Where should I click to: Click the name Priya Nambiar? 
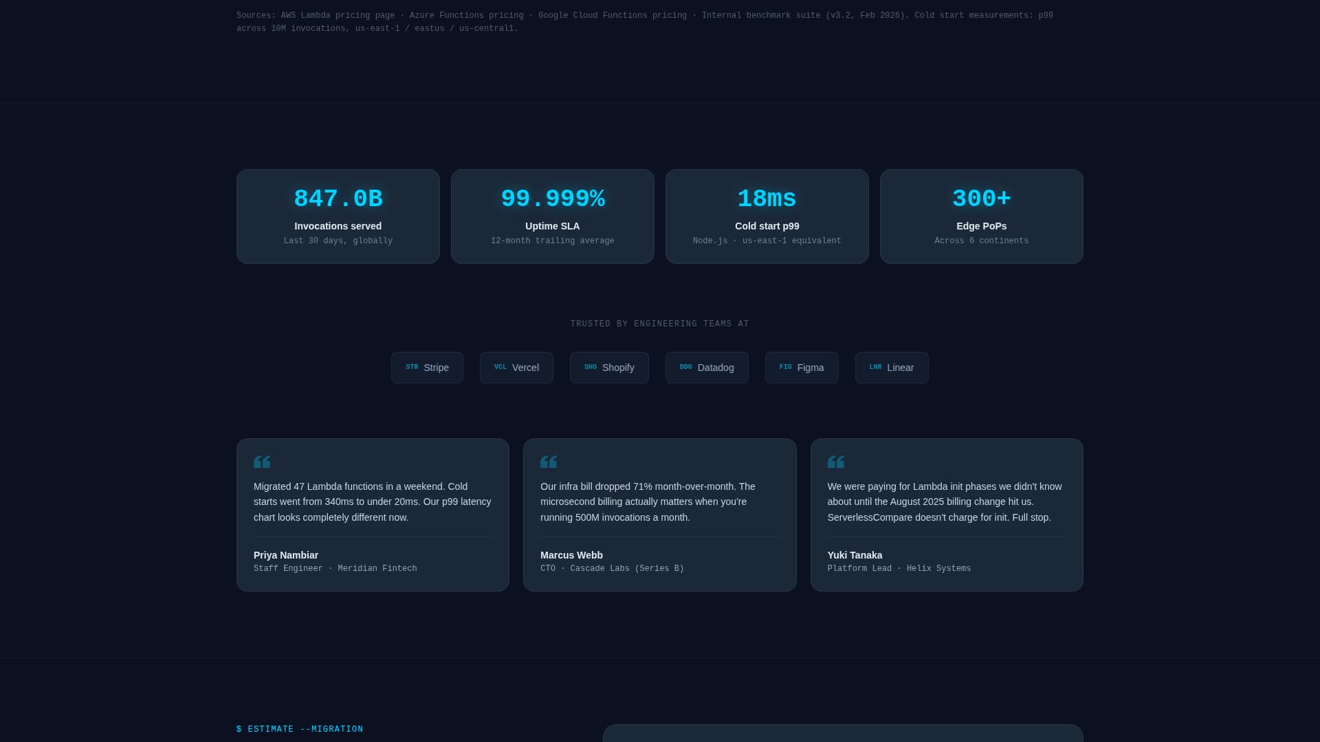click(x=286, y=555)
